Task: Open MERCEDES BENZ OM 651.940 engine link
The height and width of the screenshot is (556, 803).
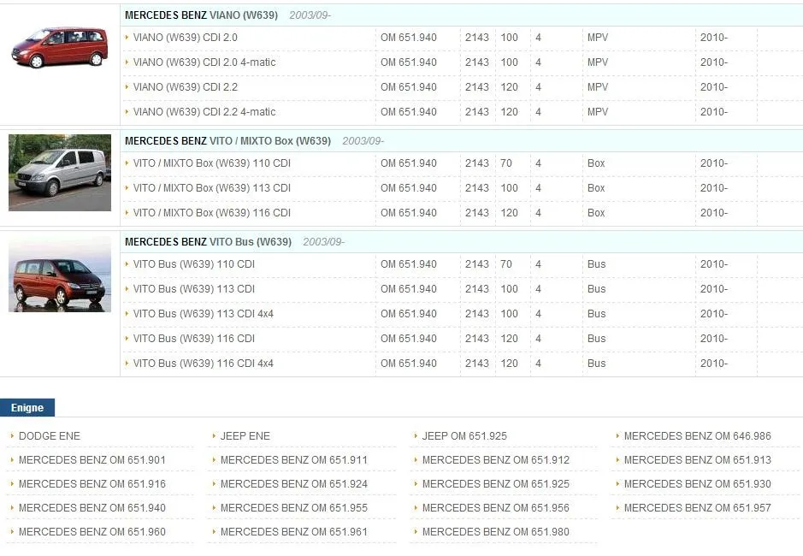Action: 92,508
